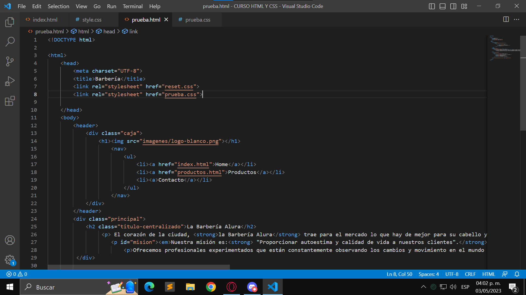Open Discord from taskbar

click(252, 287)
